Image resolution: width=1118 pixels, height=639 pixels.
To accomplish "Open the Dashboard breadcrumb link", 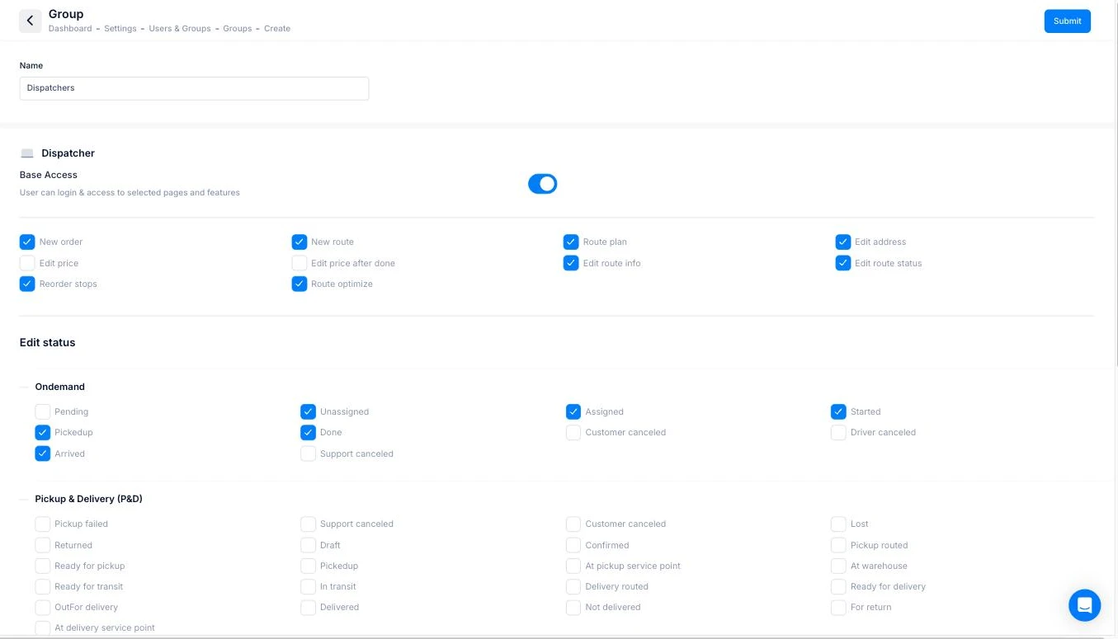I will coord(70,28).
